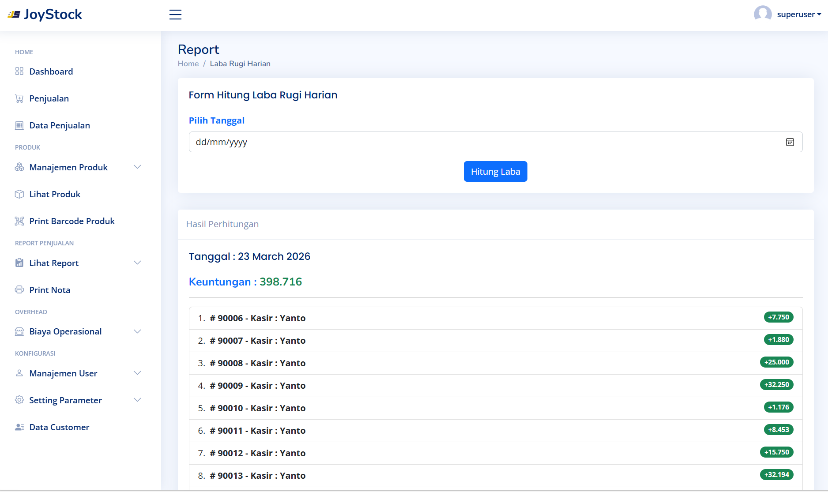The height and width of the screenshot is (492, 828).
Task: Click the Form Hitung Laba Rugi Harian title
Action: pyautogui.click(x=263, y=95)
